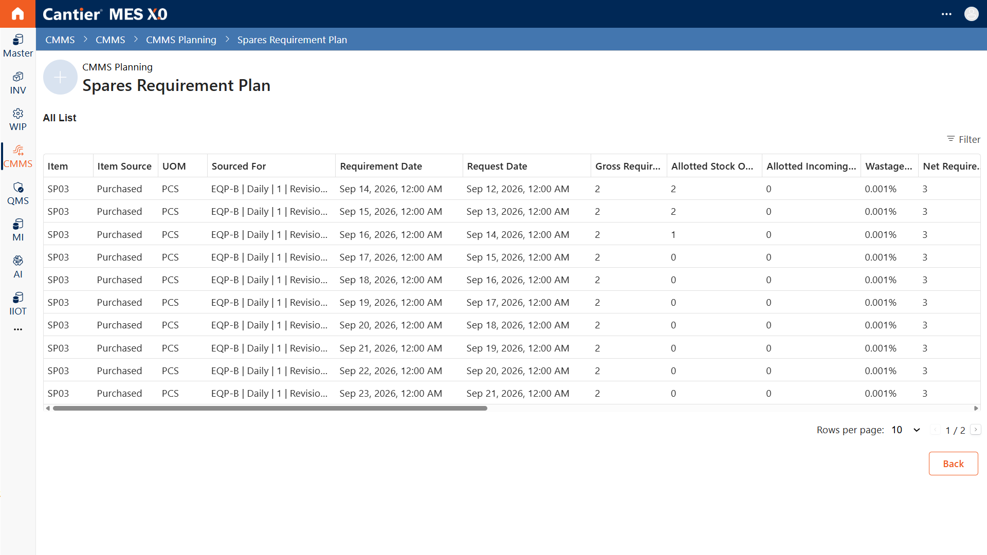Screen dimensions: 987x555
Task: Open the Master module in sidebar
Action: (x=17, y=46)
